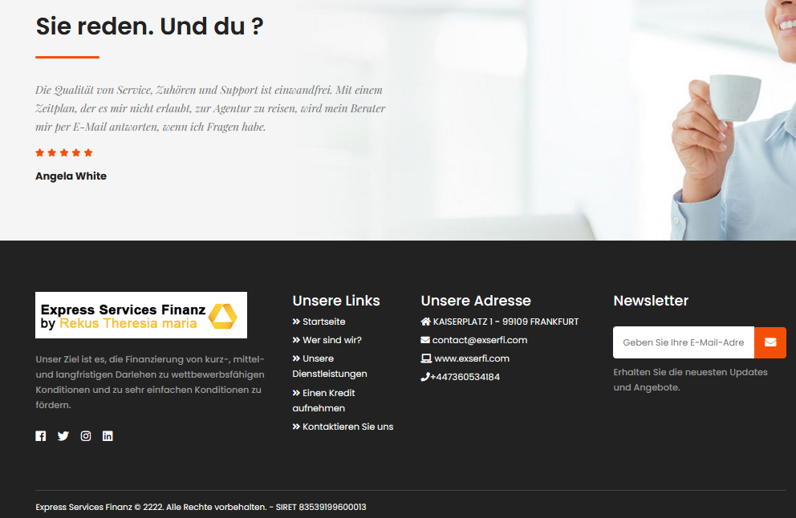Select the reviewer name 'Angela White'
Screen dimensions: 796x518
pos(71,176)
